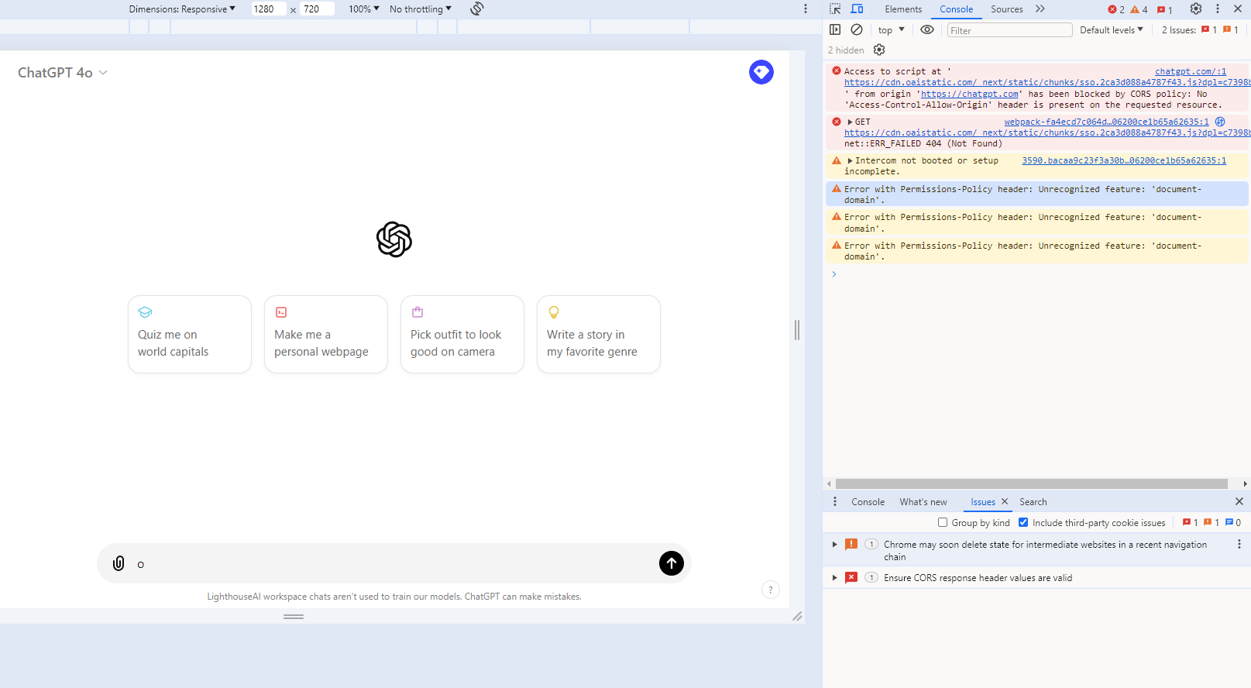The width and height of the screenshot is (1251, 688).
Task: Expand the GET request error entry
Action: click(x=850, y=122)
